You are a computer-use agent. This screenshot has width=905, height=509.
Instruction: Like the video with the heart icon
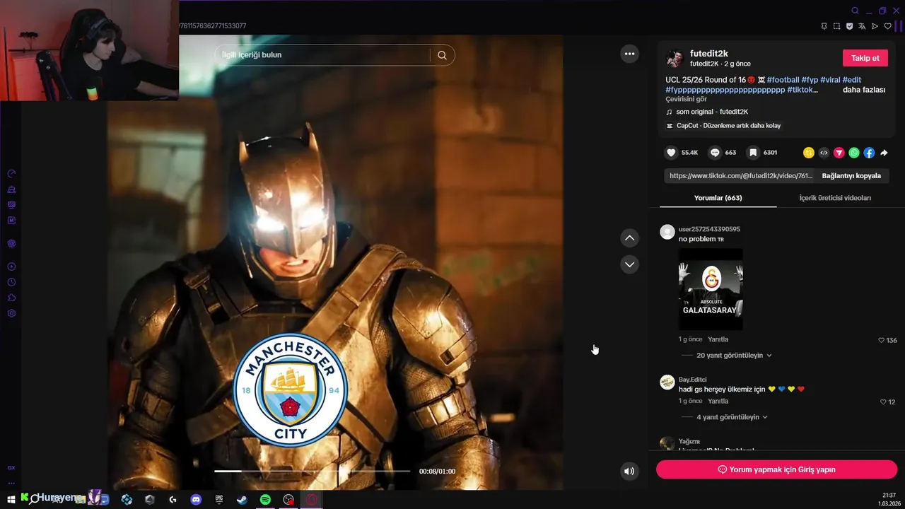(x=672, y=153)
